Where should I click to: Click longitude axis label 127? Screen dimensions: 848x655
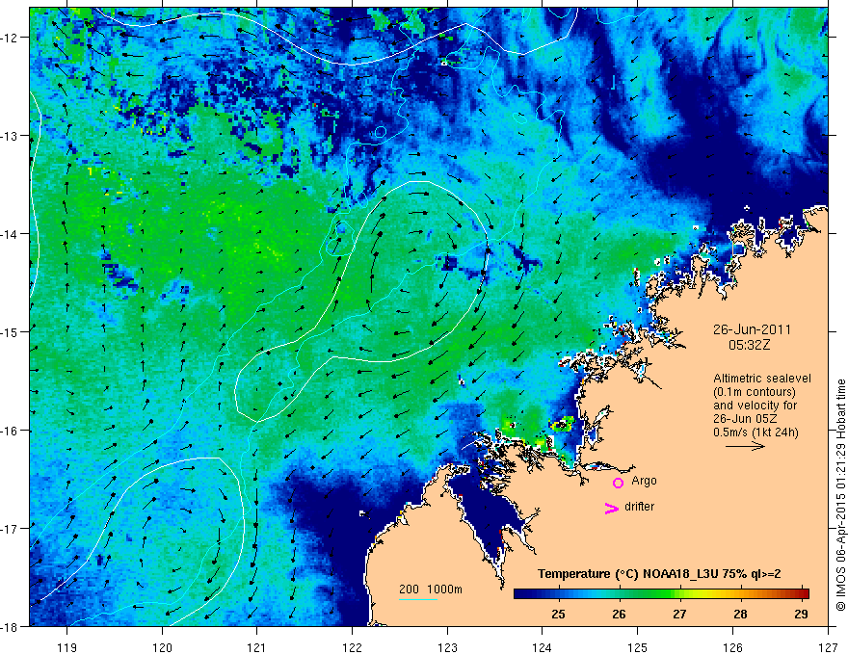[828, 647]
